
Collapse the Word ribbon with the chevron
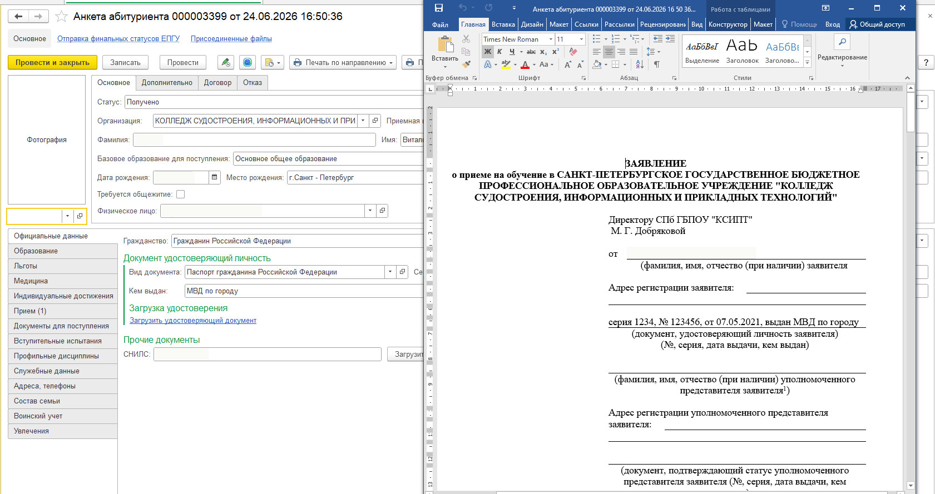tap(907, 78)
